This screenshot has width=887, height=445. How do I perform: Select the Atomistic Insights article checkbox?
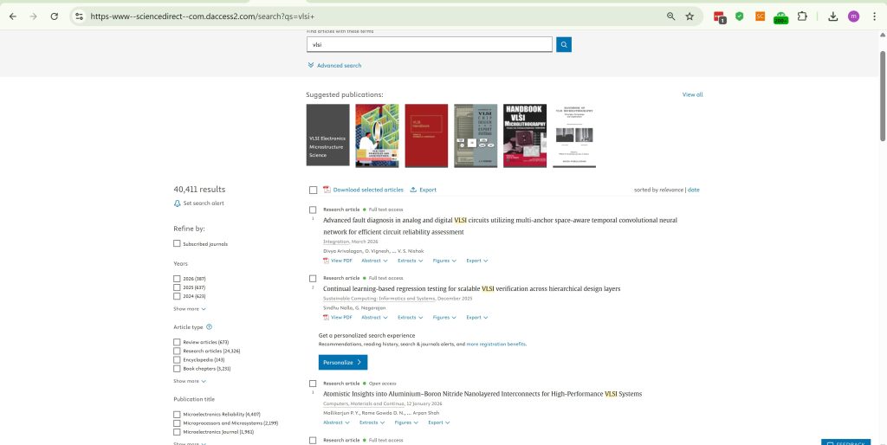(x=313, y=384)
